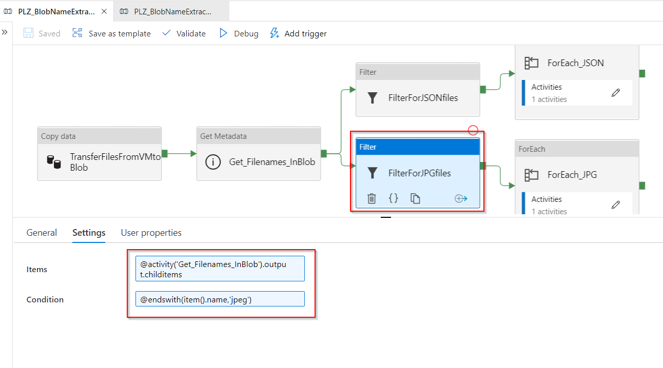Image resolution: width=663 pixels, height=368 pixels.
Task: Edit activities inside ForEach_JPG with the pencil
Action: coord(615,205)
